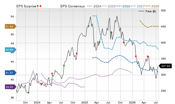Select the green surprise arrow just after October 2023

pos(28,93)
